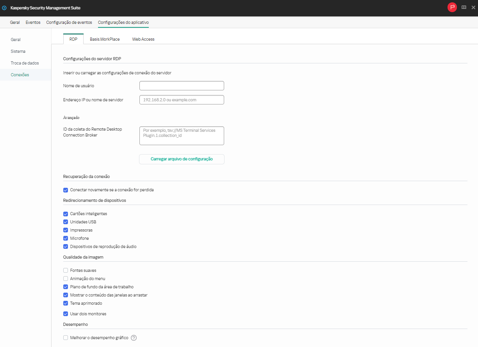Toggle Usar dois monitores
478x347 pixels.
(x=66, y=313)
